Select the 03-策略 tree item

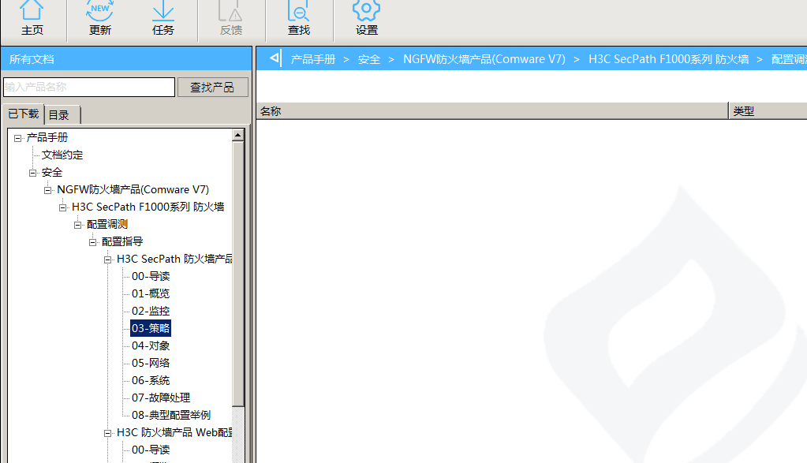click(x=151, y=328)
